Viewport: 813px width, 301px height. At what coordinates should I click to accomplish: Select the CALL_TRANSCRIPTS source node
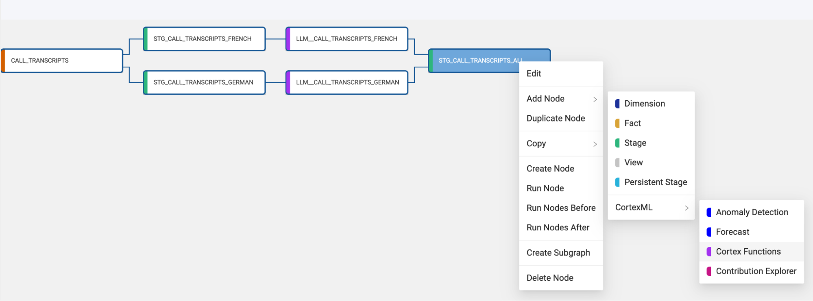[62, 61]
